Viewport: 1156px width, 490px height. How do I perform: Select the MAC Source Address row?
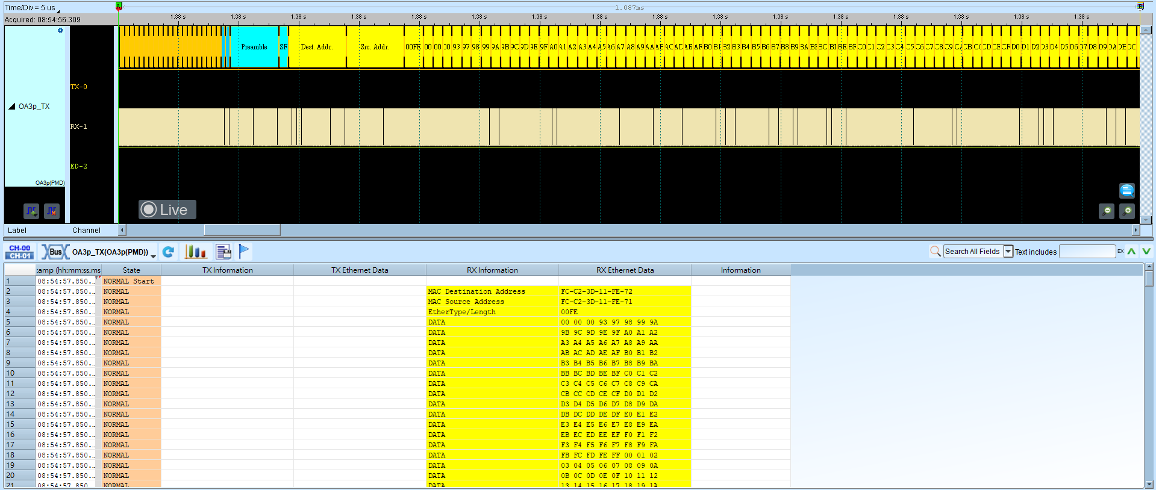pyautogui.click(x=398, y=302)
